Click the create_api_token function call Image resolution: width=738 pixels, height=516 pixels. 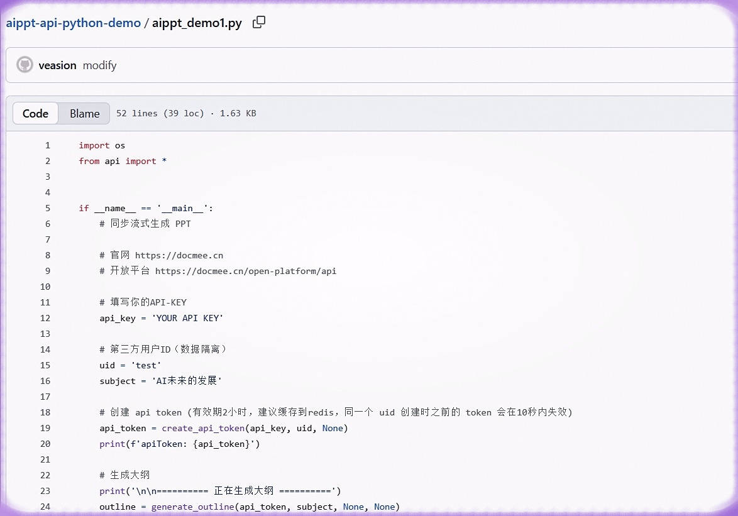click(203, 428)
